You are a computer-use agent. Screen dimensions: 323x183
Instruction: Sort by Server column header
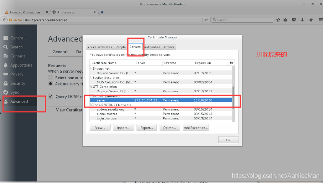click(148, 63)
